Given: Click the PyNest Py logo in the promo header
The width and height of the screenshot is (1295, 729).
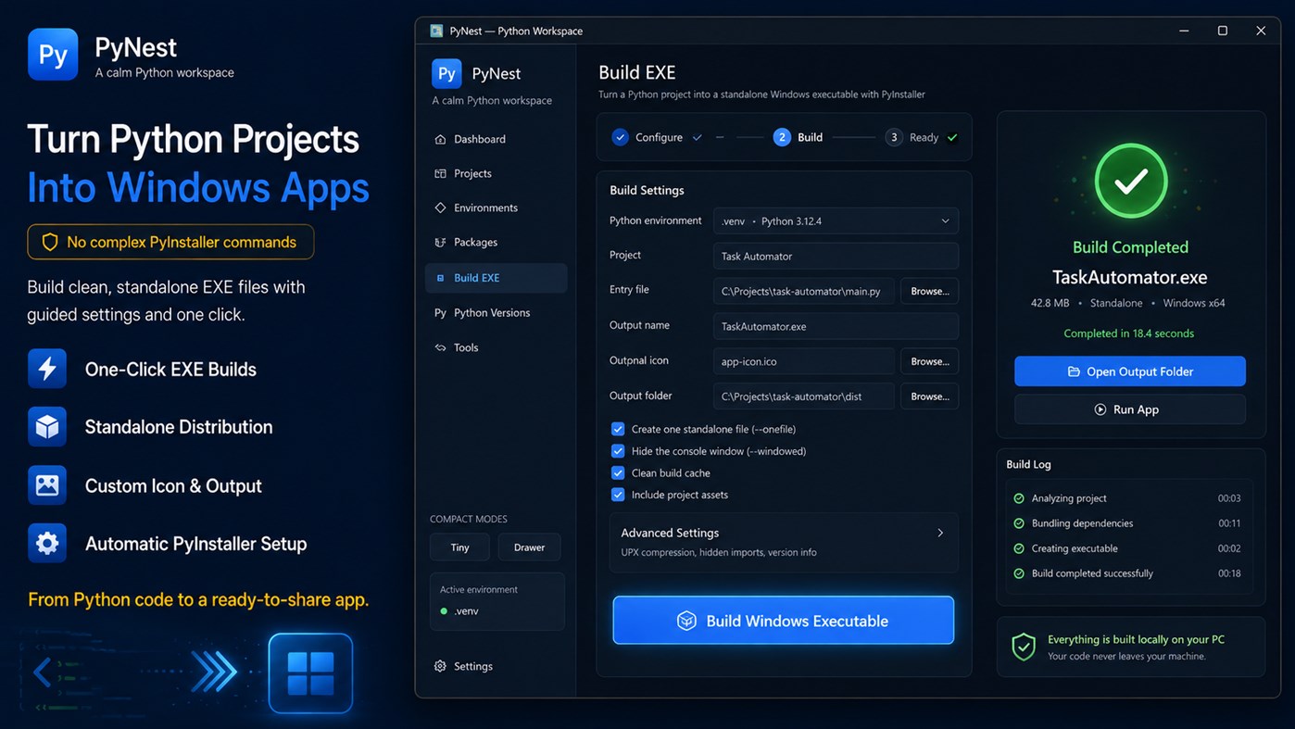Looking at the screenshot, I should (53, 55).
